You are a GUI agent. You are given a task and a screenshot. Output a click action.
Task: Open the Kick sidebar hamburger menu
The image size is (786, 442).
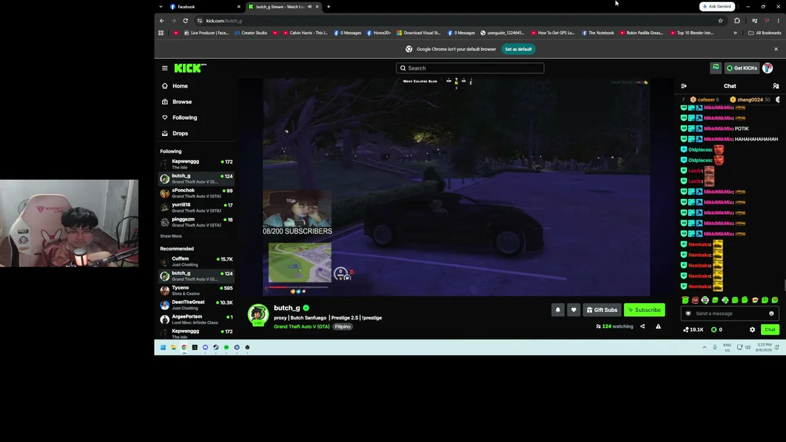165,68
